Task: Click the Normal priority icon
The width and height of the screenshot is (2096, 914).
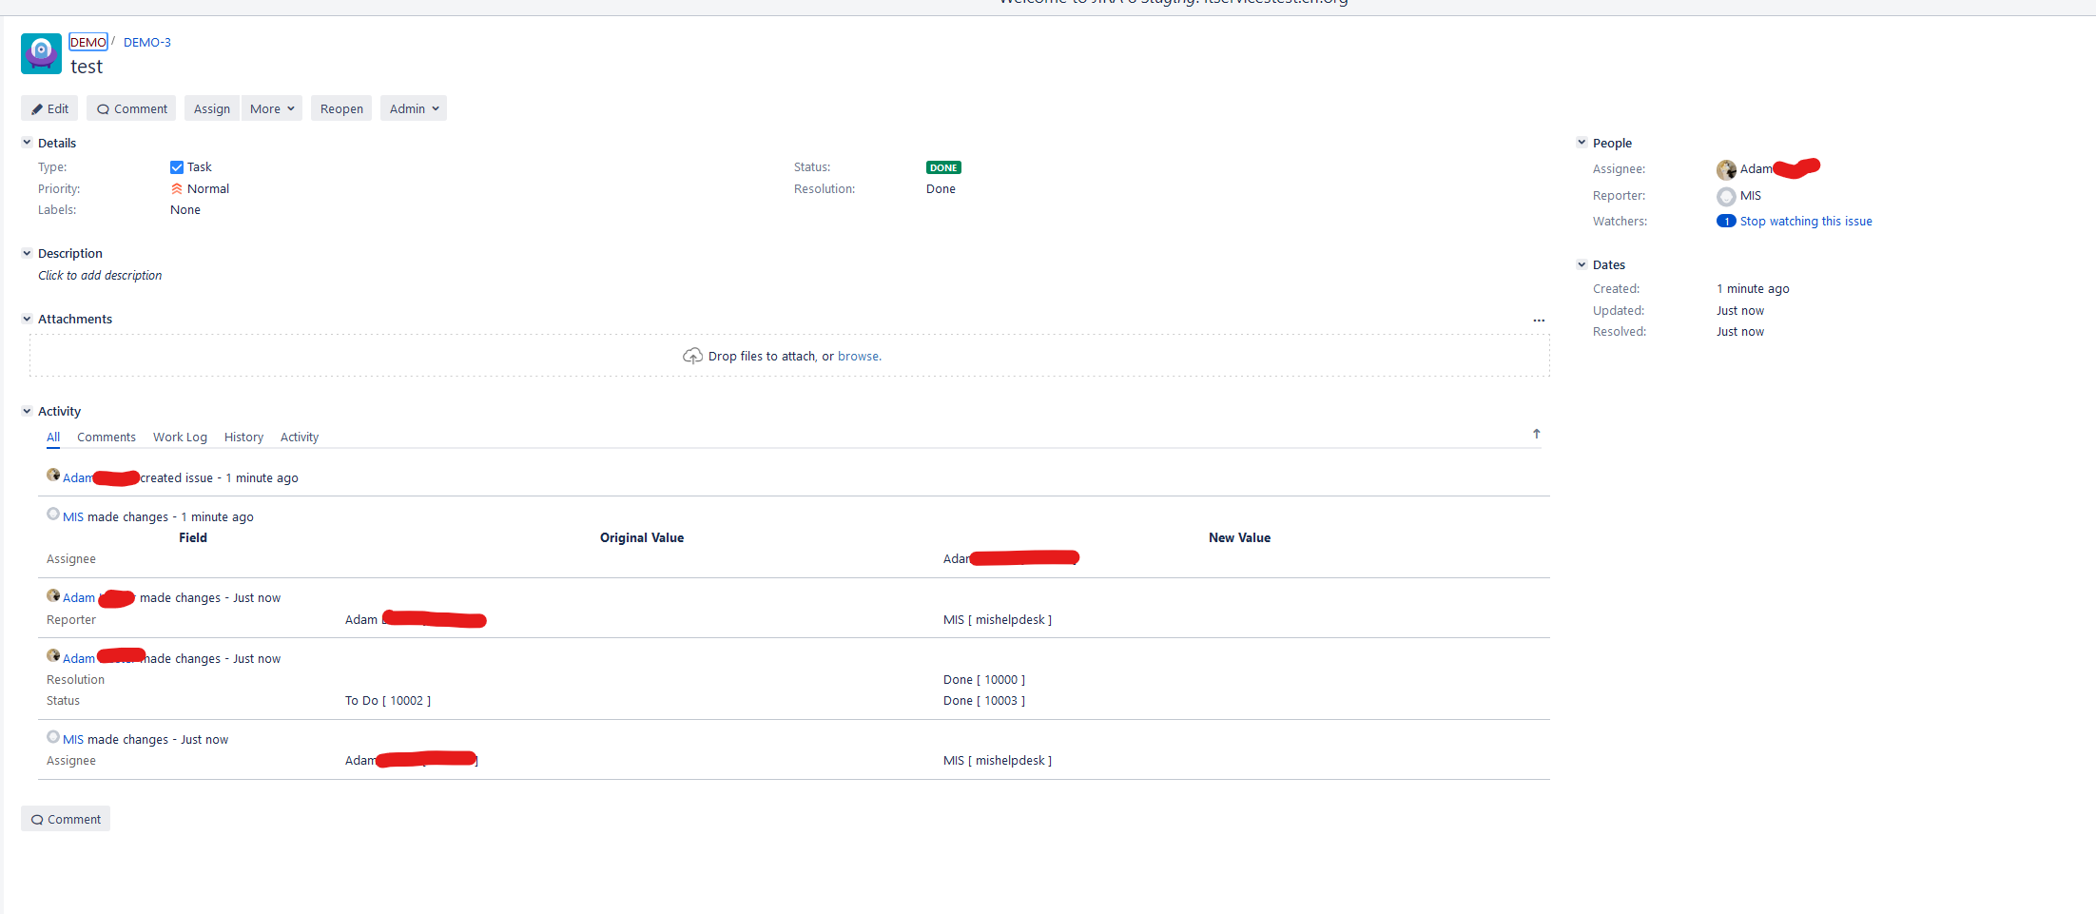Action: click(177, 189)
